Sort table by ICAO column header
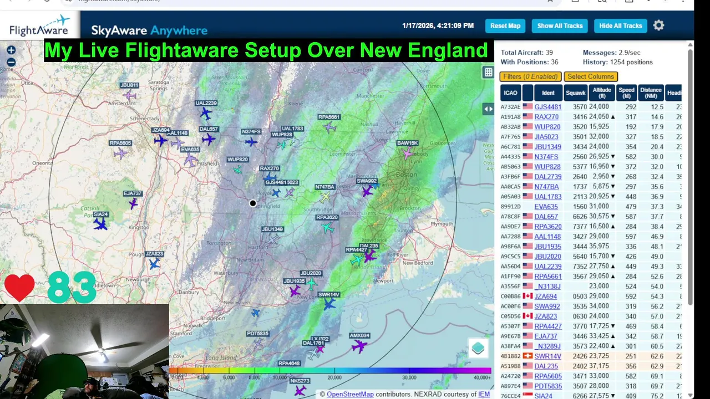This screenshot has height=399, width=710. 510,93
